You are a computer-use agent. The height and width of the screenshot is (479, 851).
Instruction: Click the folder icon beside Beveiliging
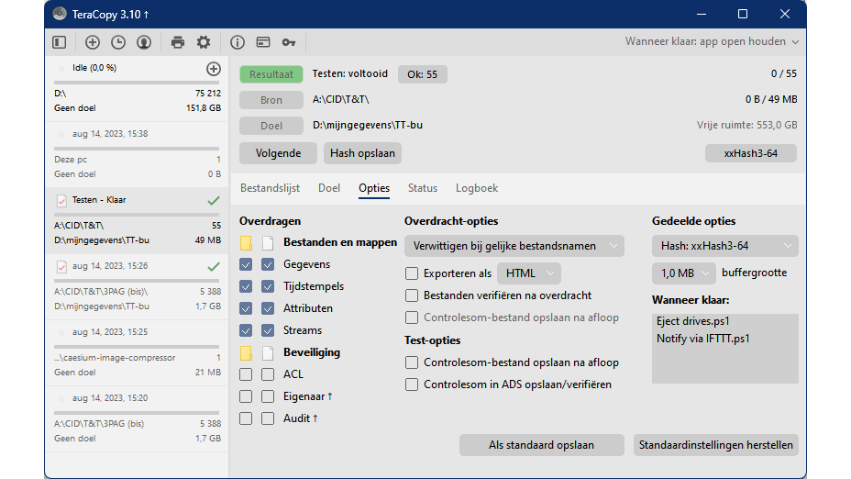coord(246,353)
